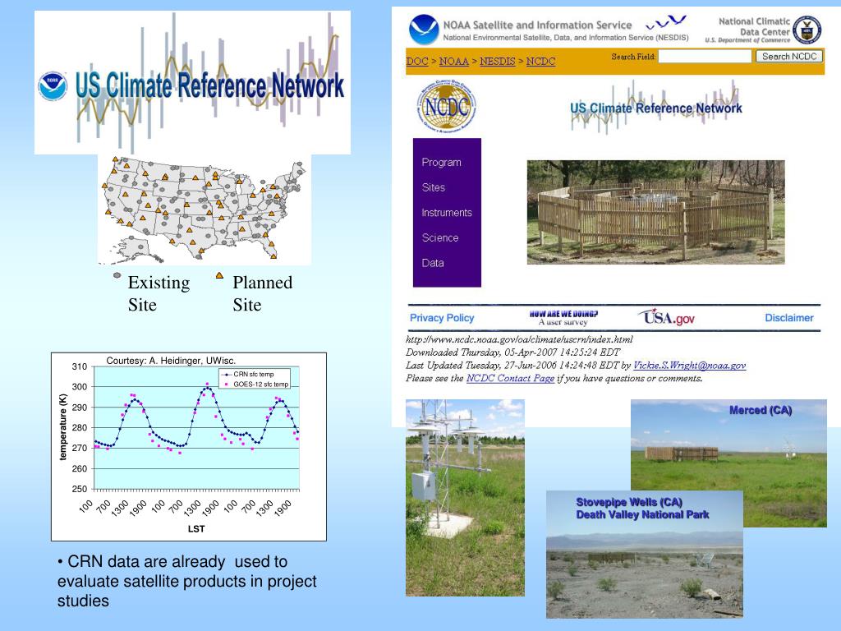
Task: Click the 'temperature (K)' axis label
Action: (x=62, y=427)
